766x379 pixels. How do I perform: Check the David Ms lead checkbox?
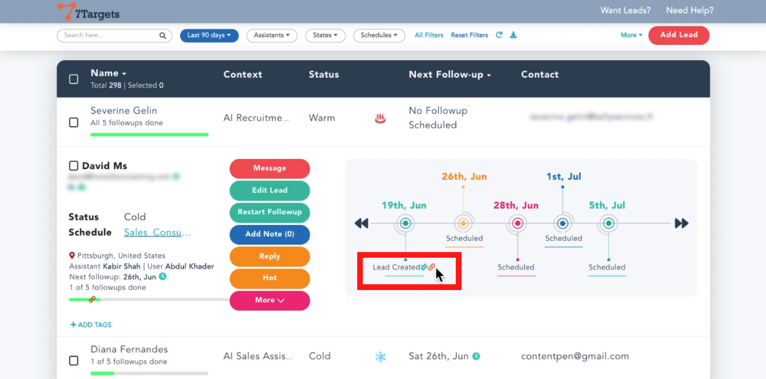(x=74, y=166)
